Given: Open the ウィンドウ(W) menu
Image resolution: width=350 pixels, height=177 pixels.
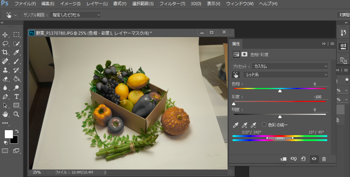Looking at the screenshot, I should [x=240, y=4].
